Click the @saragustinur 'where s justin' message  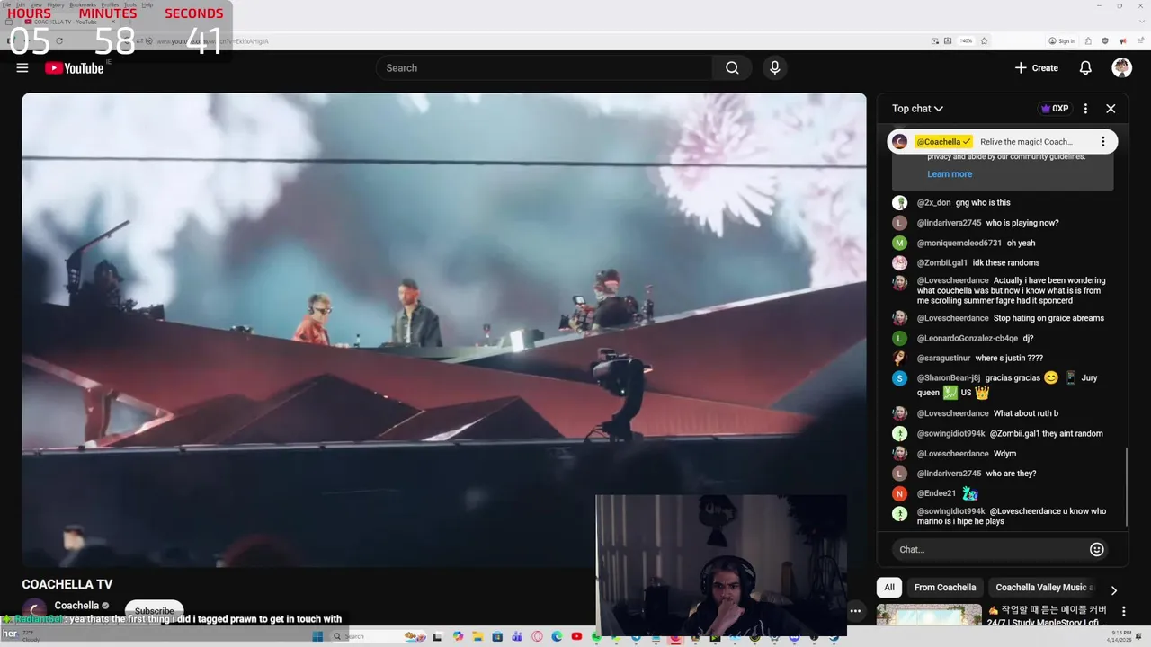[x=1009, y=359]
